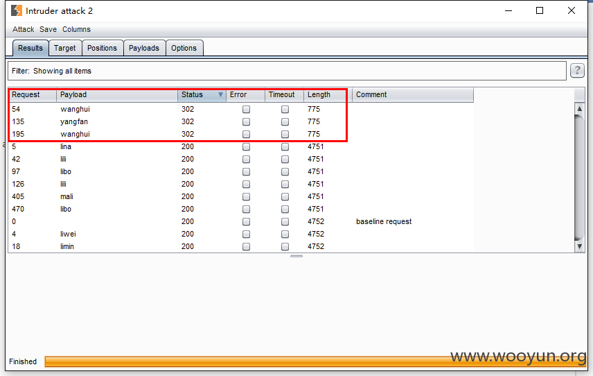Toggle Timeout checkbox for mali row

285,197
